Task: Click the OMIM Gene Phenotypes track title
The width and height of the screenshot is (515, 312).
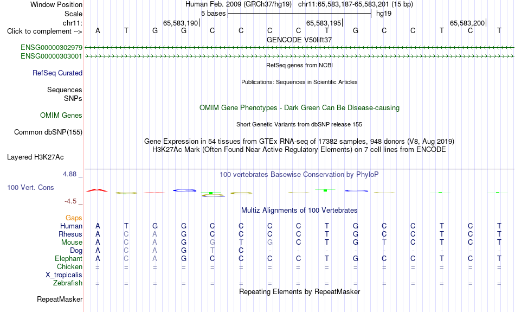Action: click(x=300, y=108)
